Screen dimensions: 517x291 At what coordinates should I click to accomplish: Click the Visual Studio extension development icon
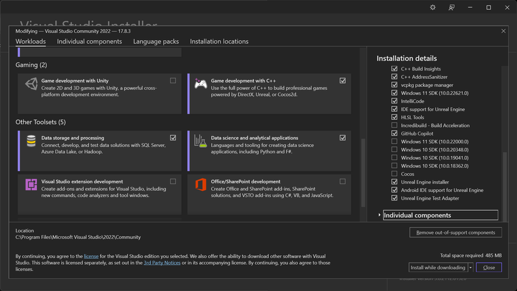pos(32,185)
